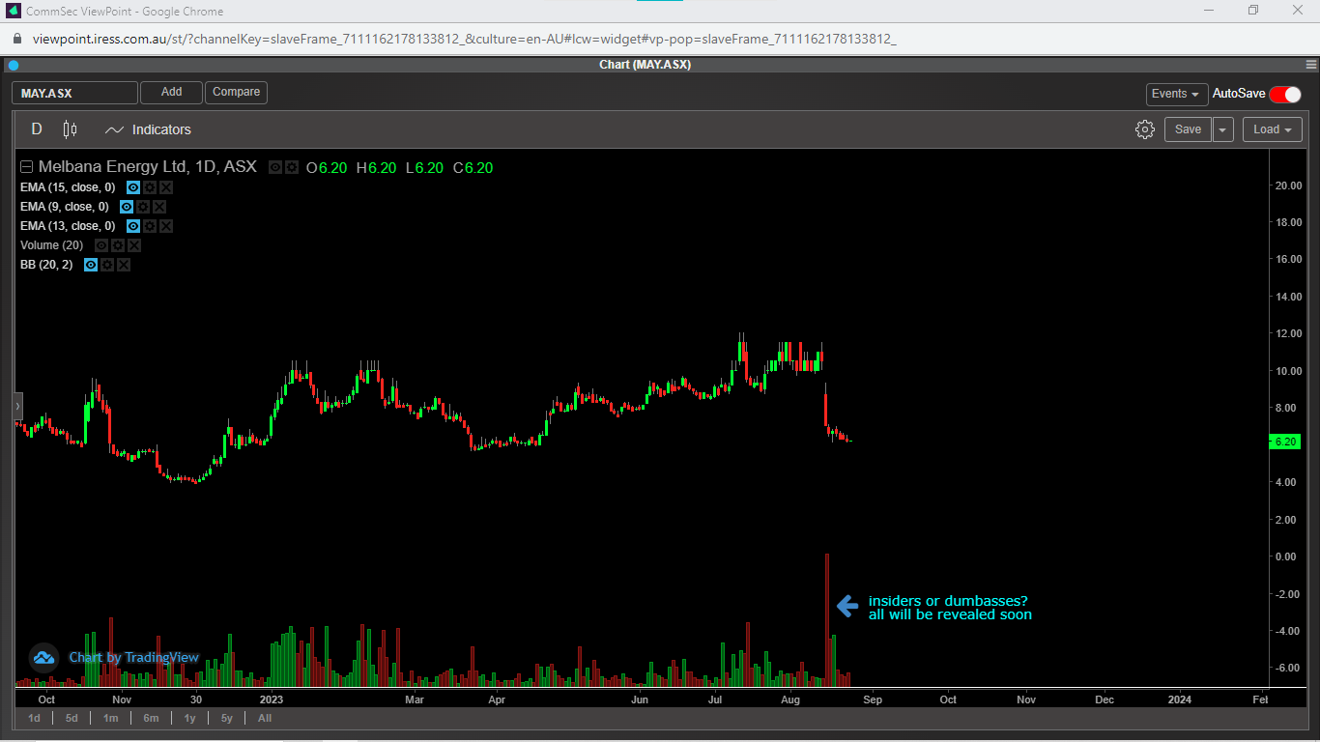The height and width of the screenshot is (742, 1320).
Task: Click the Volume (20) label
Action: tap(52, 245)
